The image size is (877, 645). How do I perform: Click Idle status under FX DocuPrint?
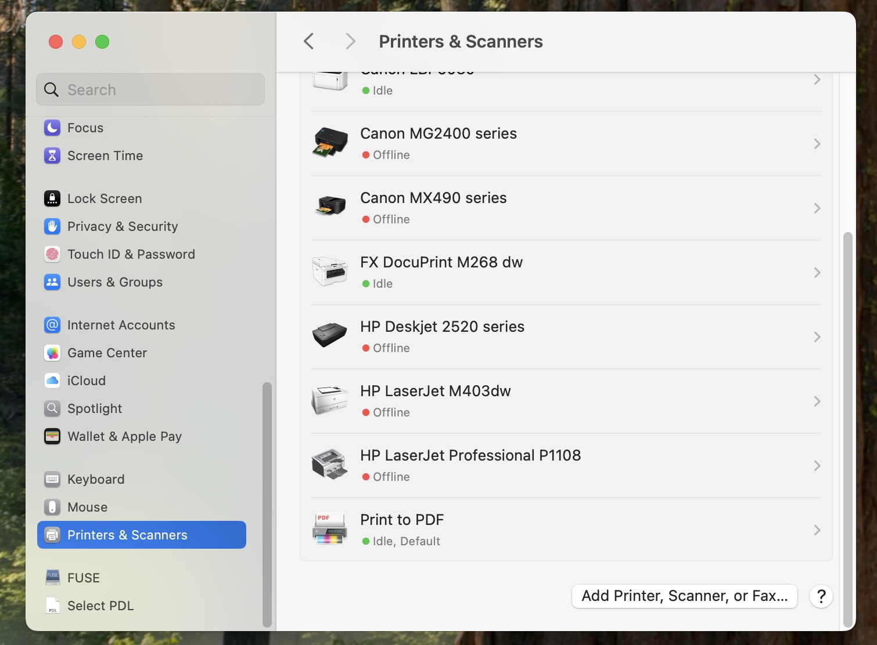point(383,284)
